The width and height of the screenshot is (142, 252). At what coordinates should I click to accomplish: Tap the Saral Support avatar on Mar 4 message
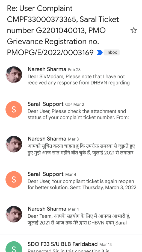(14, 179)
